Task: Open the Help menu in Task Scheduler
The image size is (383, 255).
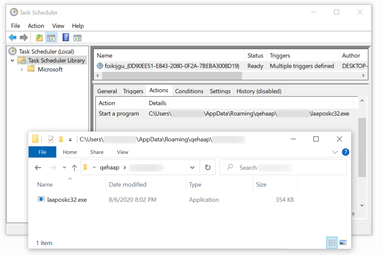Action: click(78, 26)
